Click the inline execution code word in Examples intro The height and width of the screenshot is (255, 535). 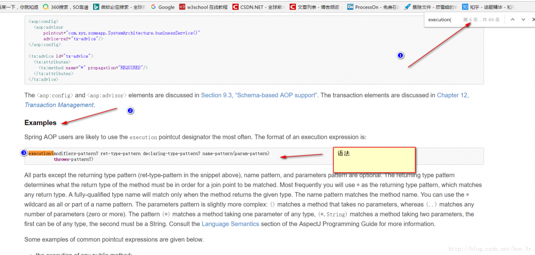click(x=143, y=138)
